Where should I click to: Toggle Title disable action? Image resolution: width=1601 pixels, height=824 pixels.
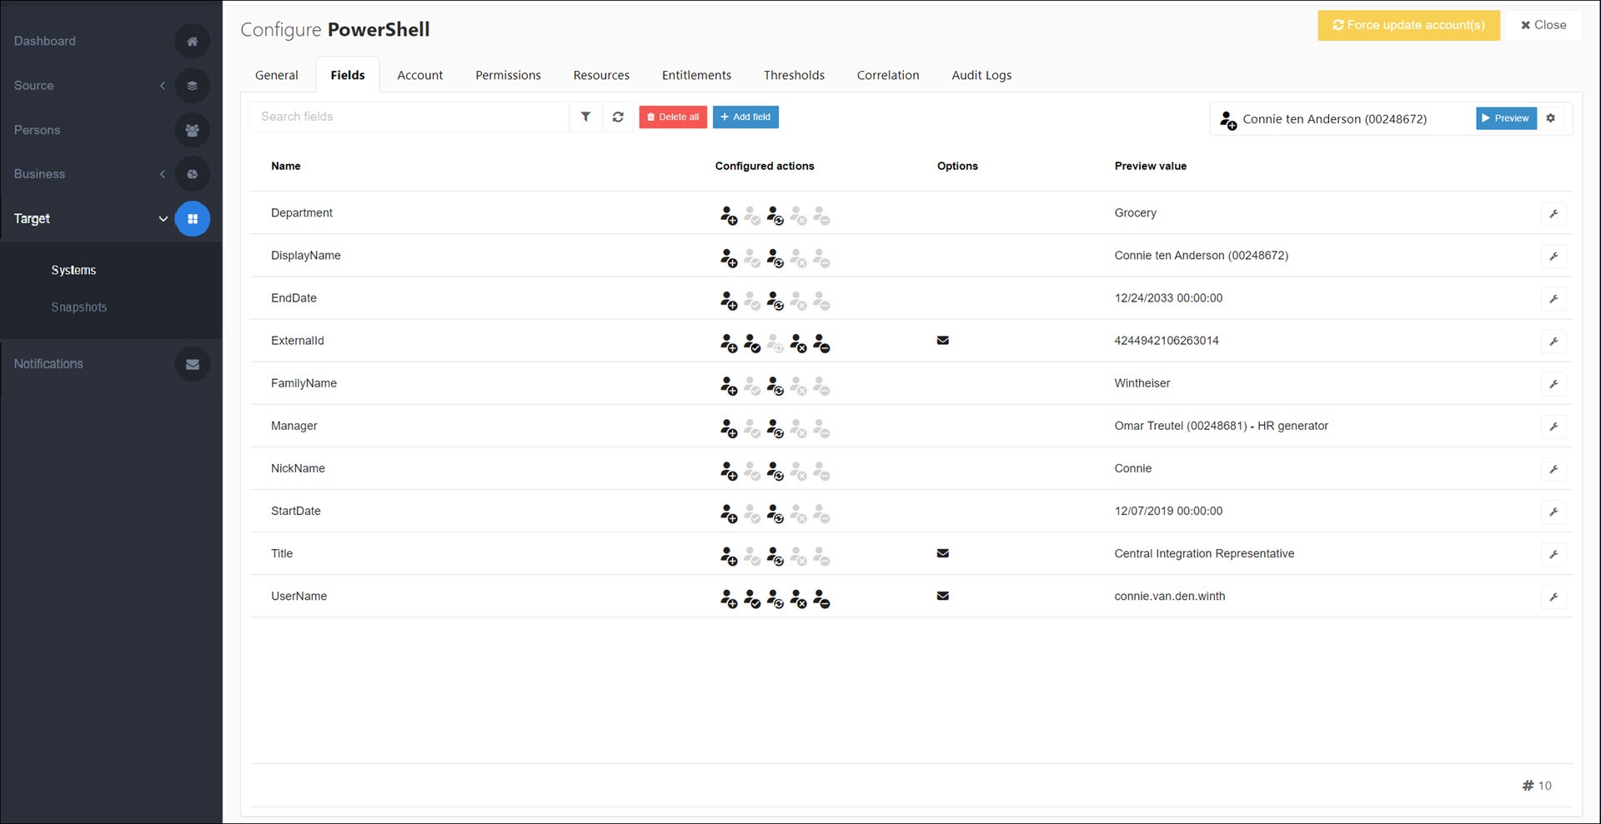coord(798,556)
